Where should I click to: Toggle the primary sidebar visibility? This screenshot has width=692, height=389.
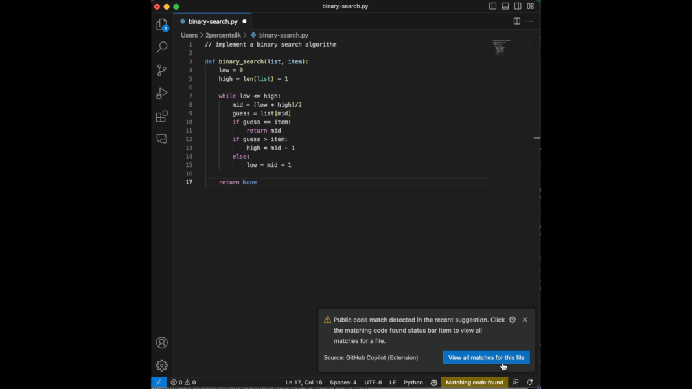click(492, 5)
